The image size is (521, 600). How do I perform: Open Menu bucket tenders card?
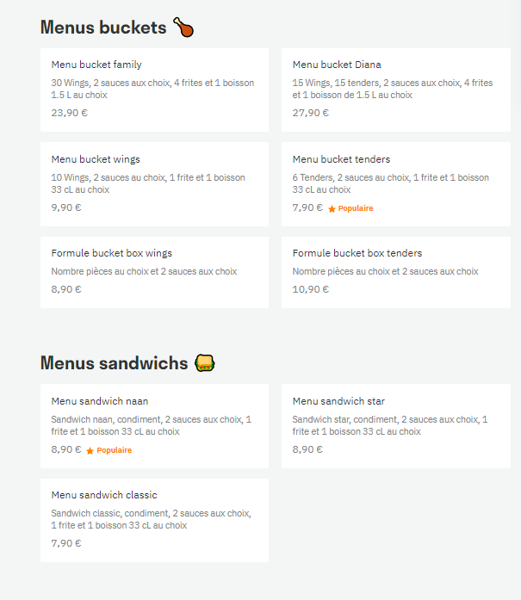tap(396, 184)
